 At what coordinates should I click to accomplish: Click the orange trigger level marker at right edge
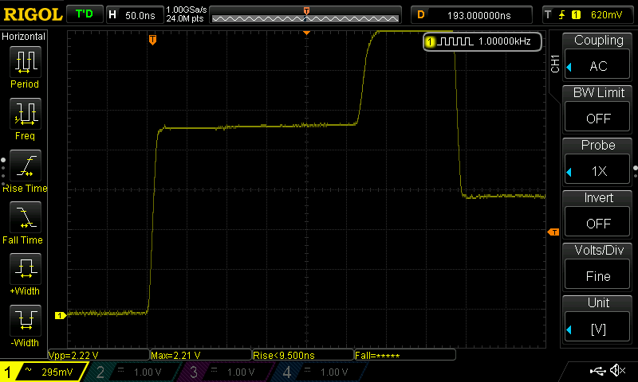click(553, 232)
